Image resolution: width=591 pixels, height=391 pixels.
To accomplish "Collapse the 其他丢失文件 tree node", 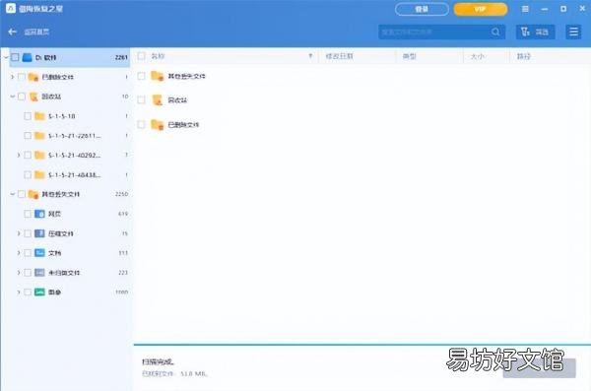I will pyautogui.click(x=13, y=194).
